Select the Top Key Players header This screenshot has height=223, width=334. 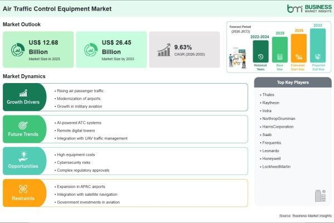[x=293, y=83]
